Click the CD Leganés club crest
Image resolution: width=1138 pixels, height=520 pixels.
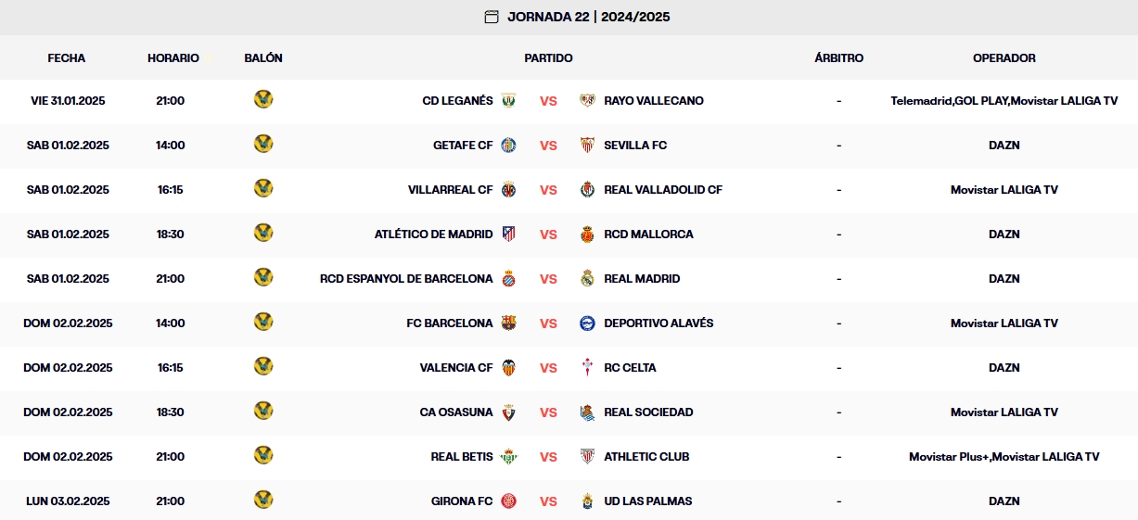tap(508, 100)
